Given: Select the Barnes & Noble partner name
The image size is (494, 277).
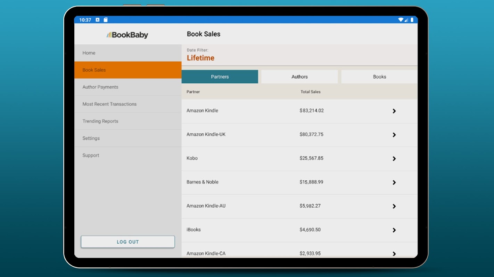Looking at the screenshot, I should [203, 182].
